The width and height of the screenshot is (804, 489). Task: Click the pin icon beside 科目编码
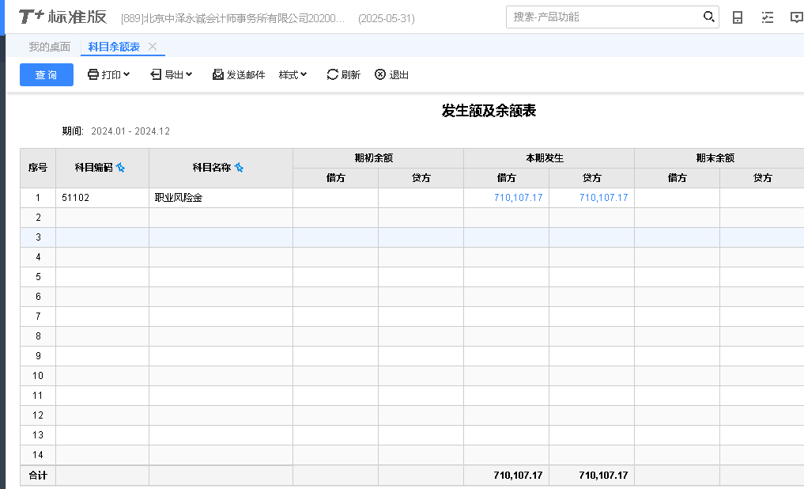tap(121, 168)
